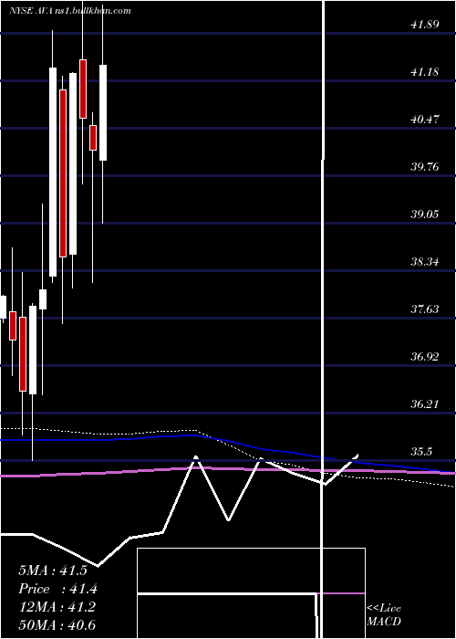This screenshot has height=639, width=456.
Task: Click the 39.05 price axis label
Action: tap(425, 215)
